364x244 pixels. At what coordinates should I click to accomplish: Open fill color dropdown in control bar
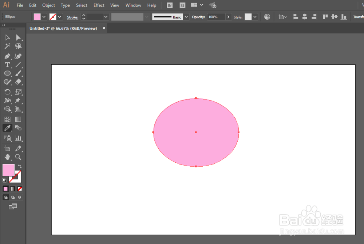44,17
